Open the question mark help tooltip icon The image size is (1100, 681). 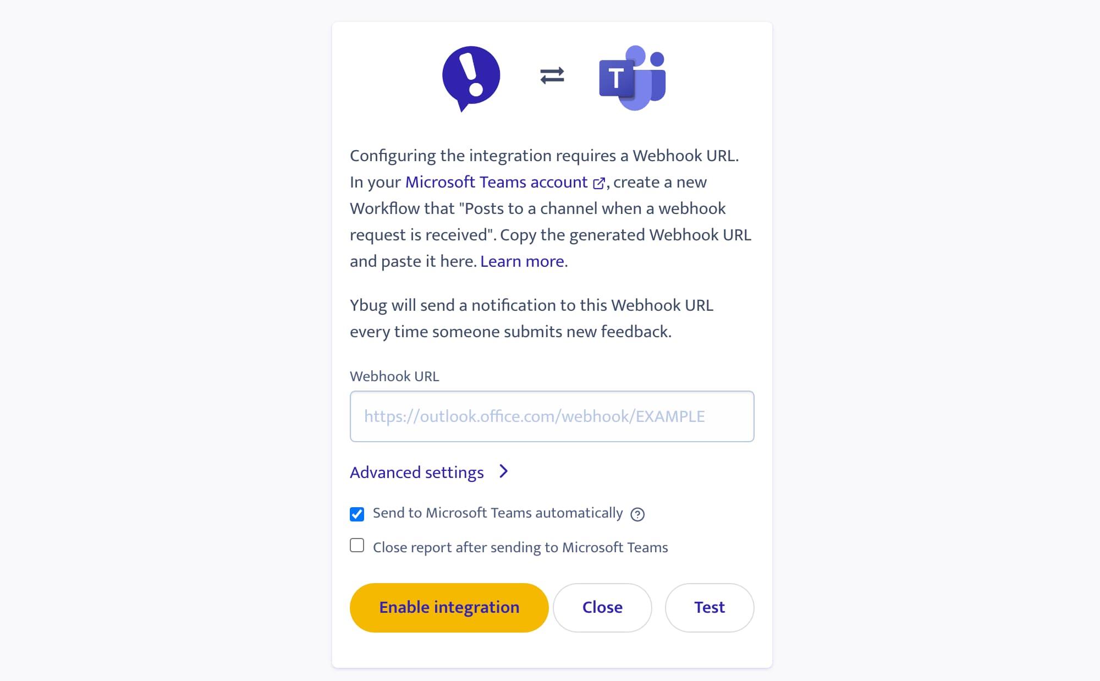(x=637, y=514)
